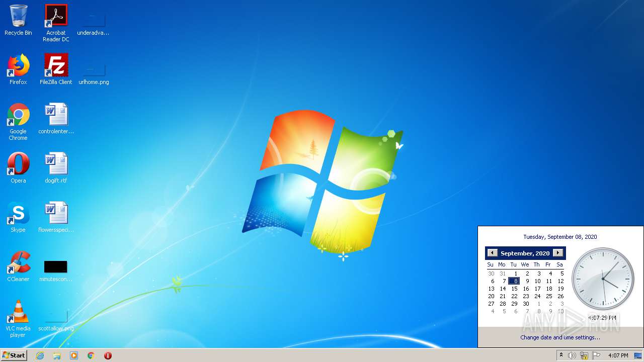
Task: Open Chrome from the taskbar
Action: (x=91, y=355)
